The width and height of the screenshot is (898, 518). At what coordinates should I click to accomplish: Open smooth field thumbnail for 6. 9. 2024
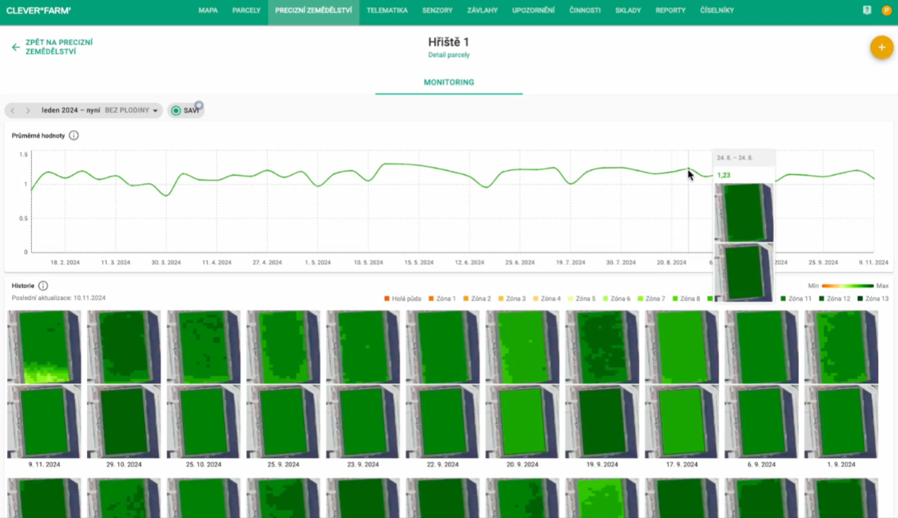(762, 421)
